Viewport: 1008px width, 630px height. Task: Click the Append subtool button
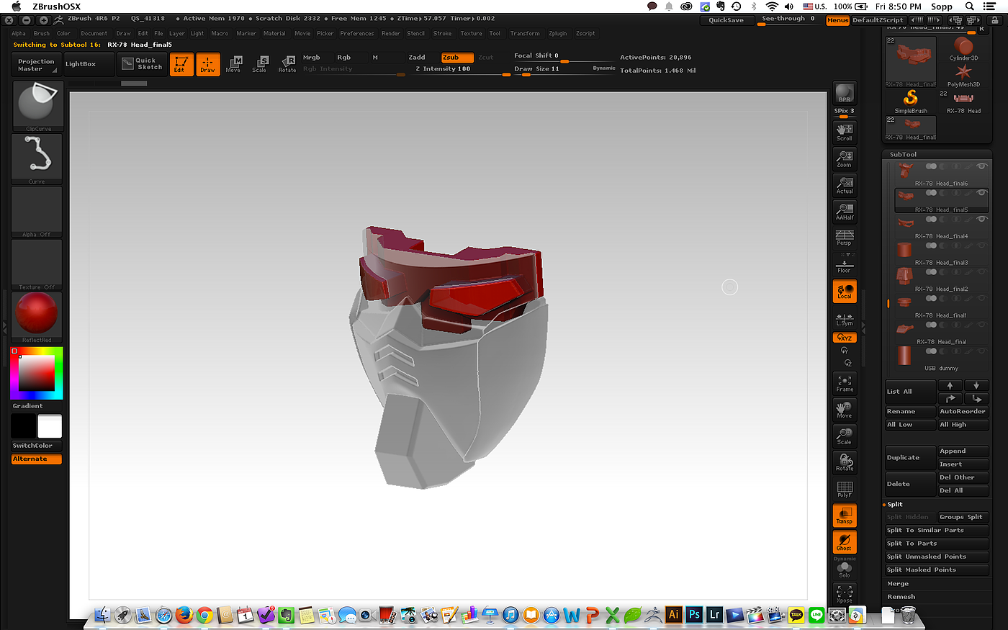coord(963,451)
